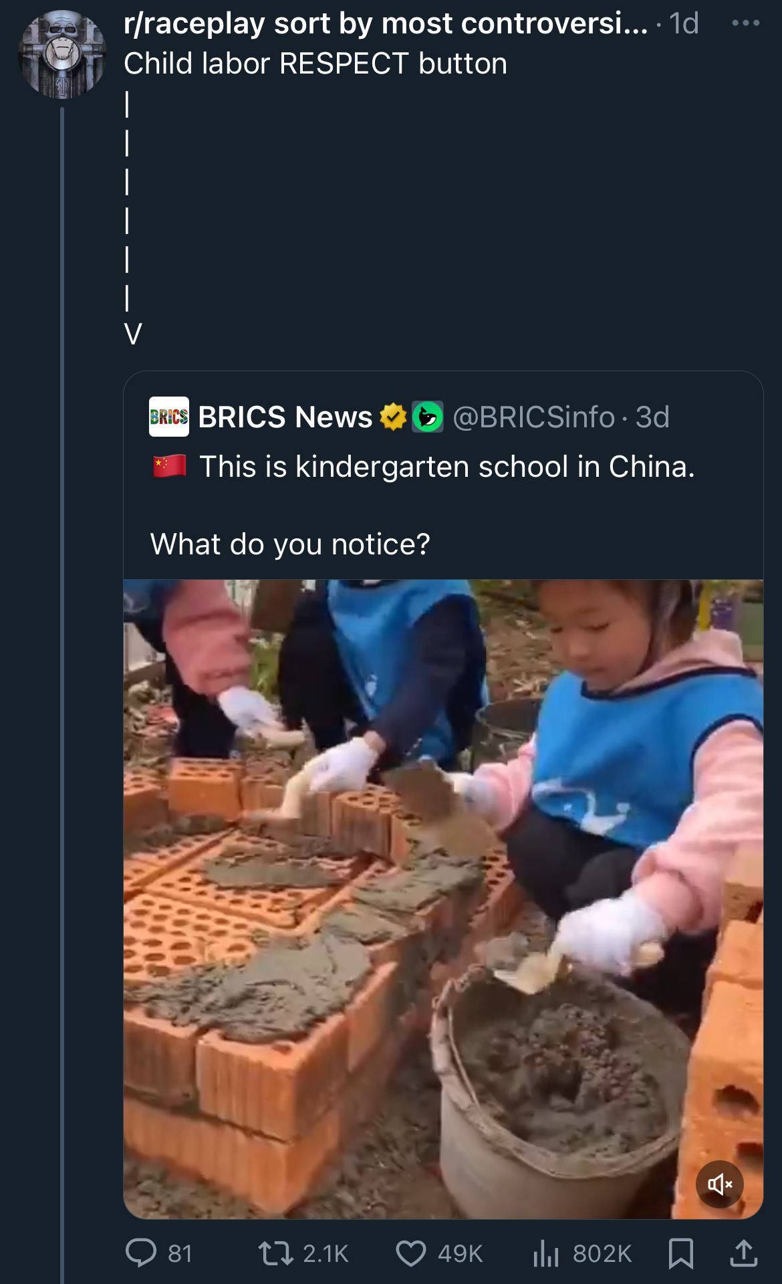Tap the 1d post timestamp
Screen dimensions: 782x1284
(x=684, y=23)
